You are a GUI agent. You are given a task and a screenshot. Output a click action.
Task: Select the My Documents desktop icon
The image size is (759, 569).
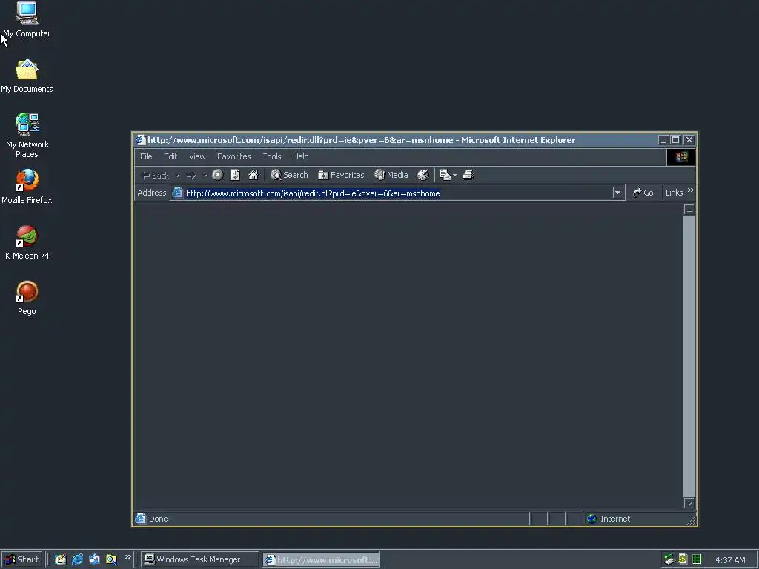click(x=27, y=76)
